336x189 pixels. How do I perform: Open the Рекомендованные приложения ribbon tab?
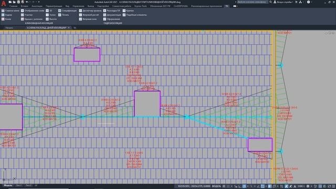point(206,6)
